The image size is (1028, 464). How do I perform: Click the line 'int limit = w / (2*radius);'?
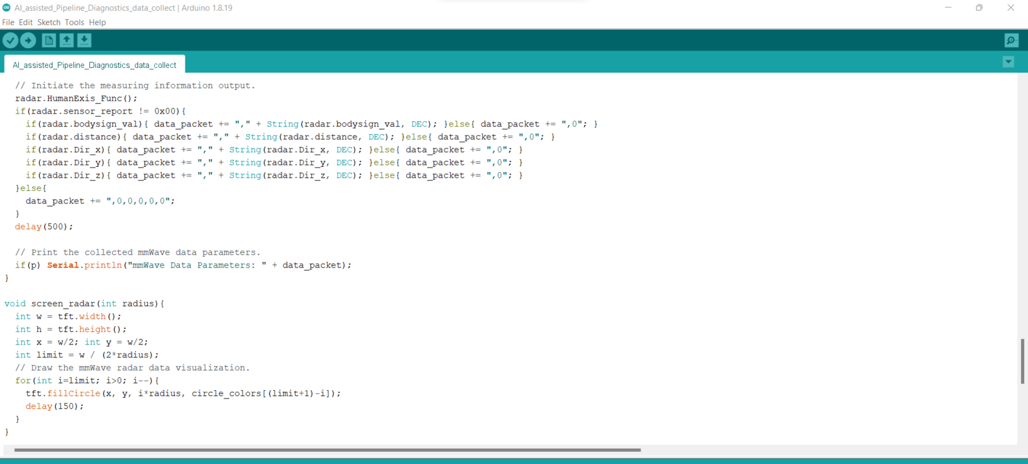tap(87, 355)
